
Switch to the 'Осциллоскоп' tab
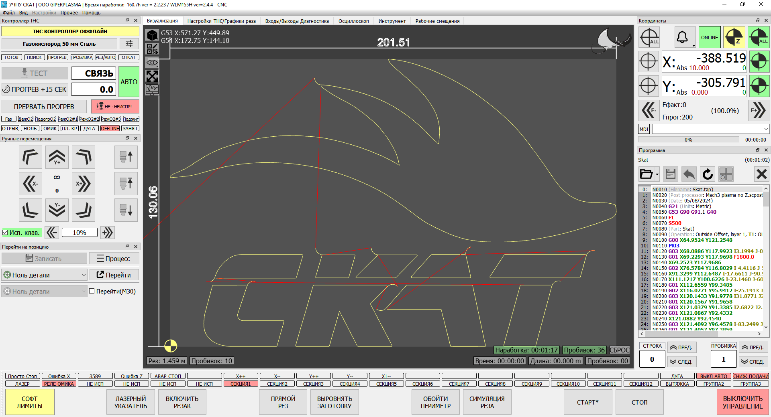[x=353, y=21]
